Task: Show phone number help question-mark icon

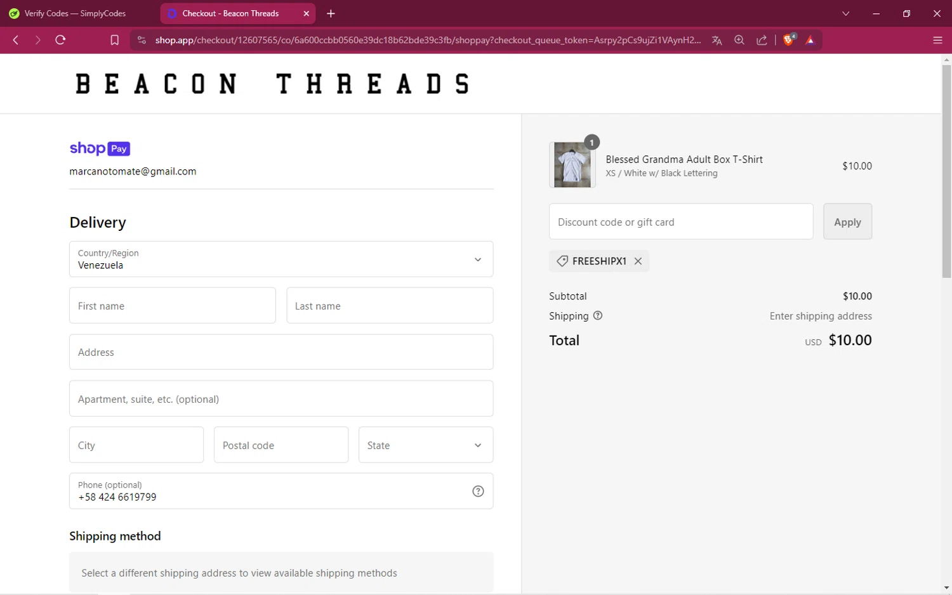Action: click(x=478, y=491)
